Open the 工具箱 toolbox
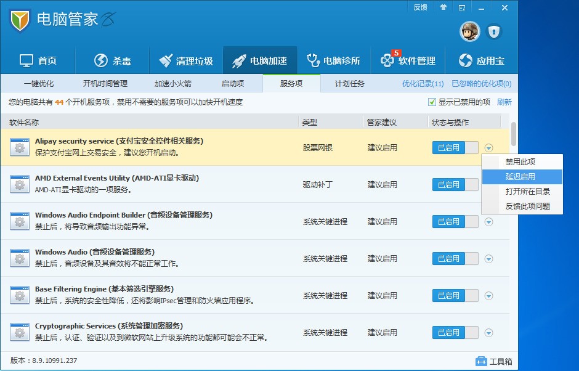 coord(494,361)
